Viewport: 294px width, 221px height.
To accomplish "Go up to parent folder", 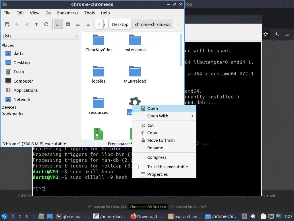I will tap(36, 24).
